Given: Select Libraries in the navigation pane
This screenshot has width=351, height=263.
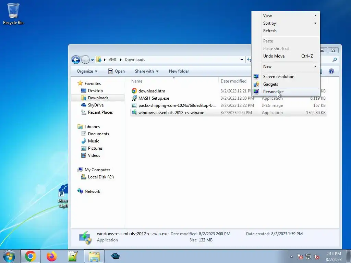Looking at the screenshot, I should tap(89, 127).
